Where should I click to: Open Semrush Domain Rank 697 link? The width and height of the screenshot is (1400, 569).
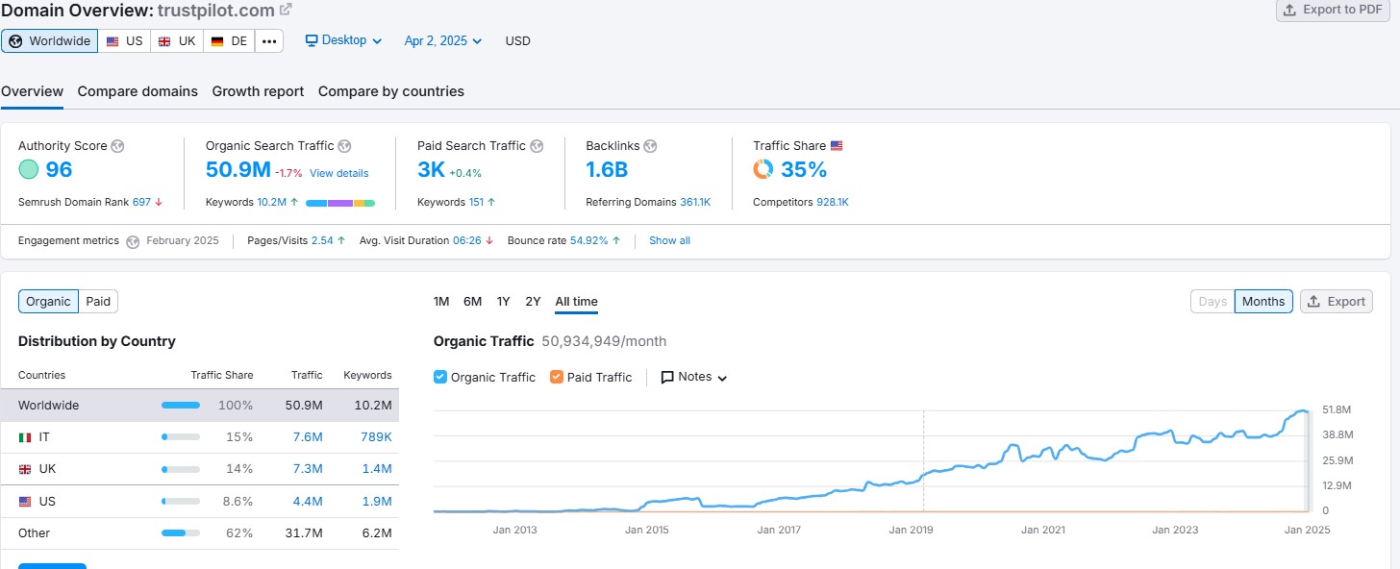click(142, 202)
